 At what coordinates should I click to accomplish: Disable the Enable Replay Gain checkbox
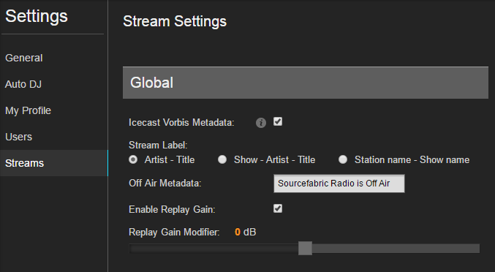[x=278, y=208]
